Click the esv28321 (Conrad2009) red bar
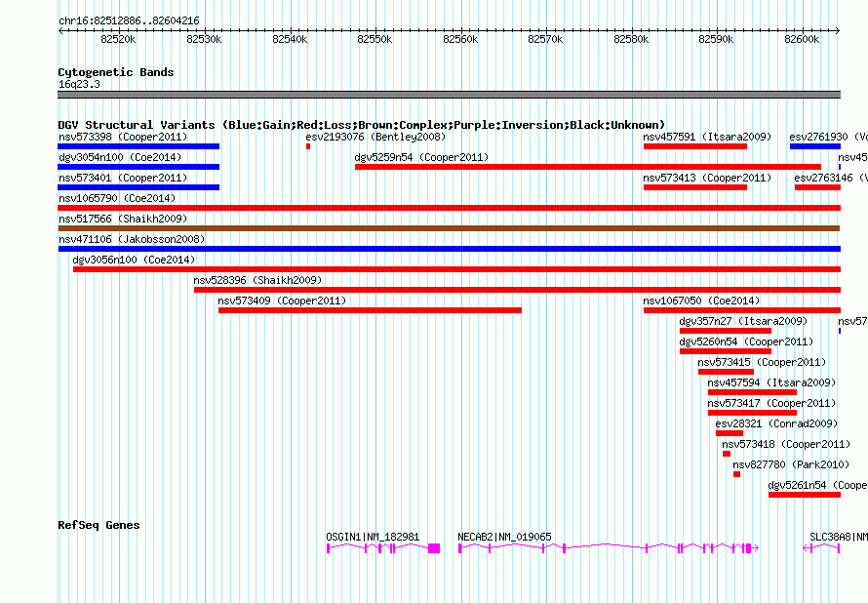The image size is (868, 603). coord(729,433)
